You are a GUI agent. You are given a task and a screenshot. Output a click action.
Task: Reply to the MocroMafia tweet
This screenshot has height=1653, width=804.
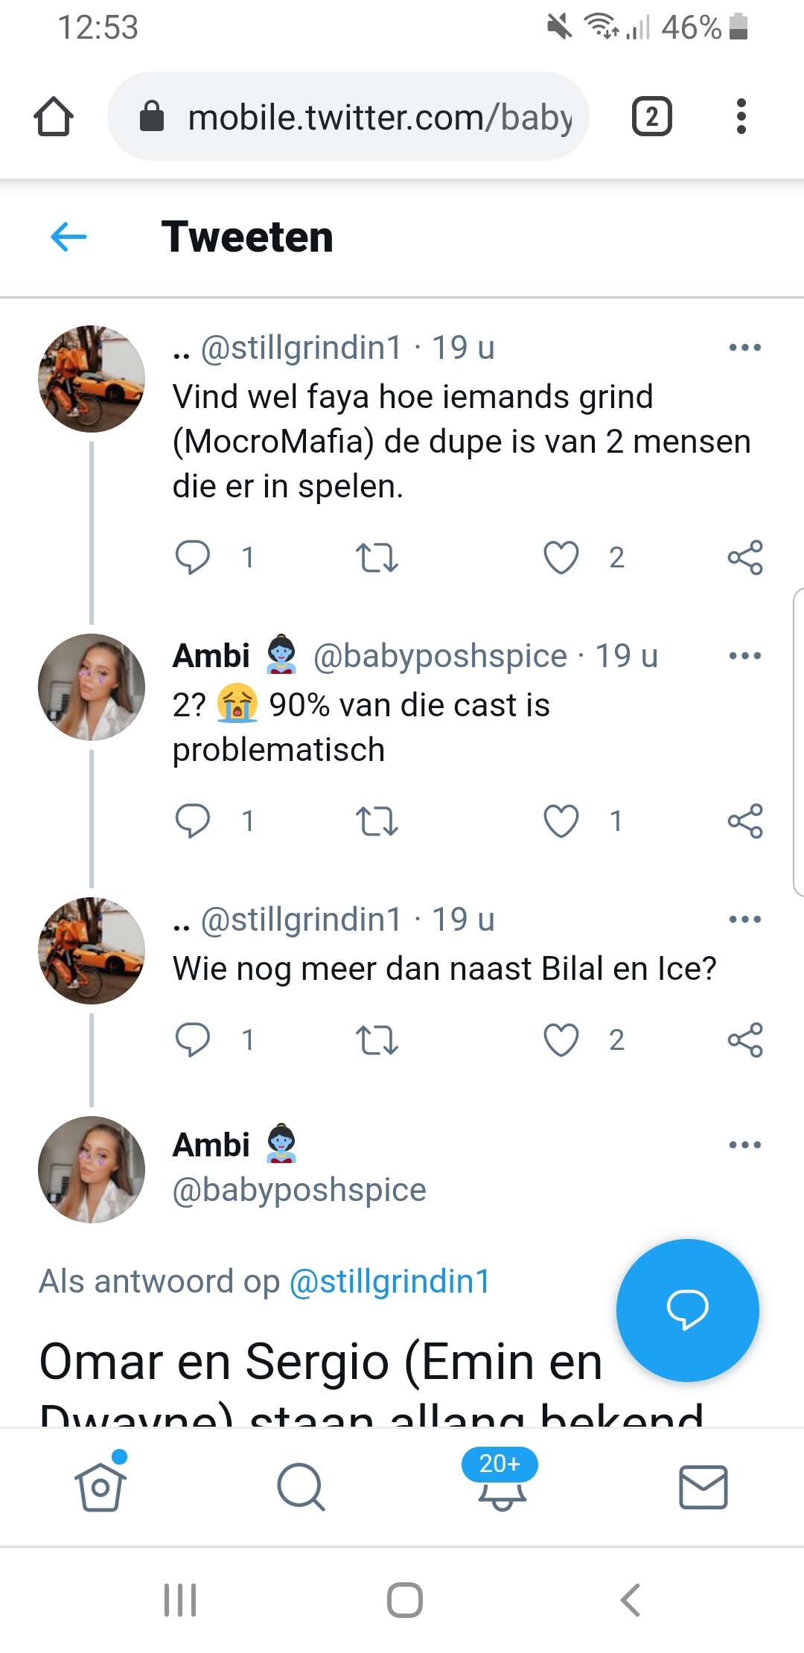tap(192, 558)
